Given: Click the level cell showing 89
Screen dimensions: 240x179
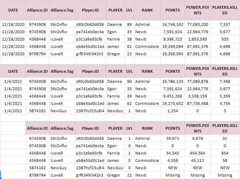Looking at the screenshot, I should (x=130, y=24).
